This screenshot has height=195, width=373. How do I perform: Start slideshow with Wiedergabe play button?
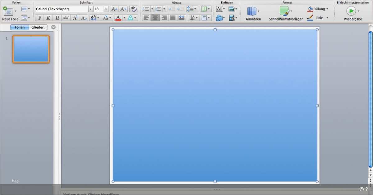point(351,11)
